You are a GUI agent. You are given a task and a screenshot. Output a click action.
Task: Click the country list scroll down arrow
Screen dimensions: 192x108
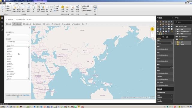pyautogui.click(x=29, y=79)
